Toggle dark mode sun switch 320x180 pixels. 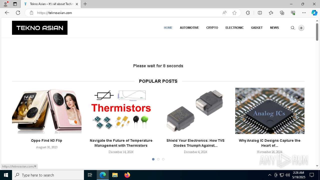point(301,28)
